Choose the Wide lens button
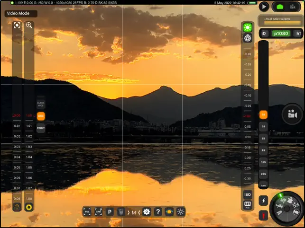305x228 pixels. [x=41, y=116]
